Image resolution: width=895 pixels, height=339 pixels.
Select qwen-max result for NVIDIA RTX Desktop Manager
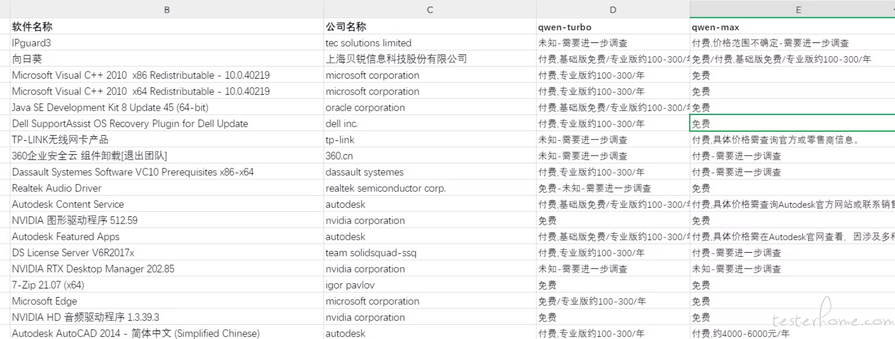tap(792, 269)
